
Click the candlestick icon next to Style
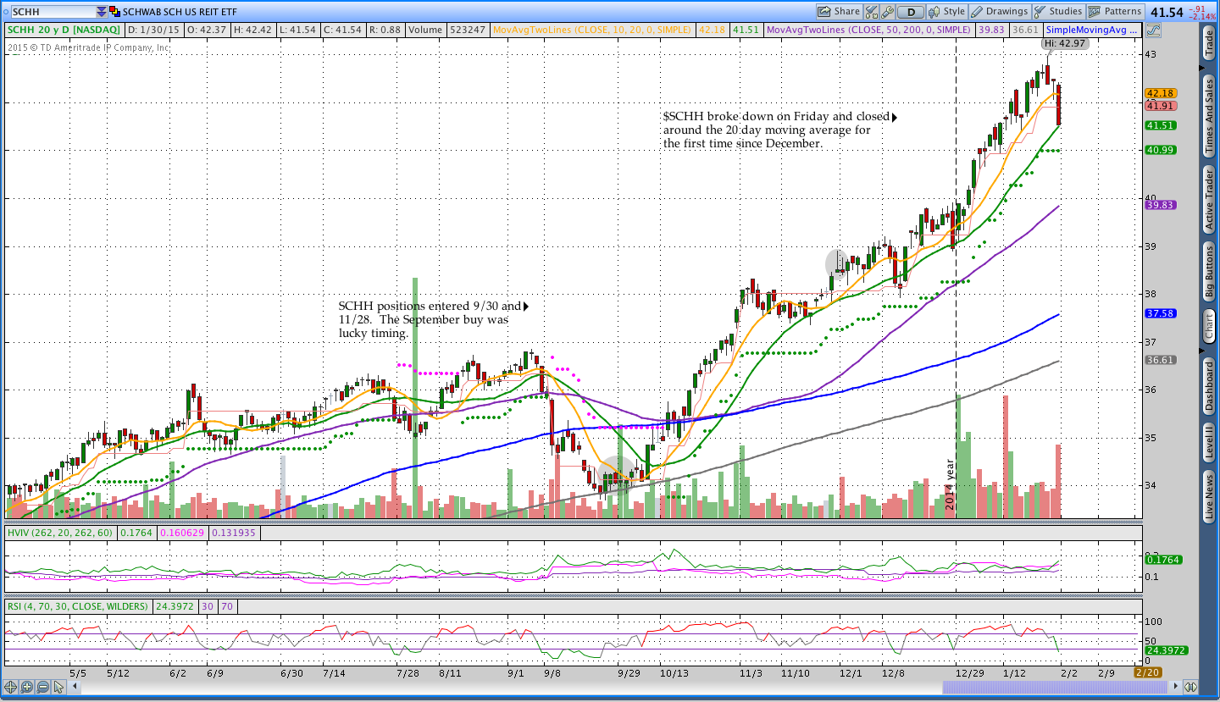[934, 12]
